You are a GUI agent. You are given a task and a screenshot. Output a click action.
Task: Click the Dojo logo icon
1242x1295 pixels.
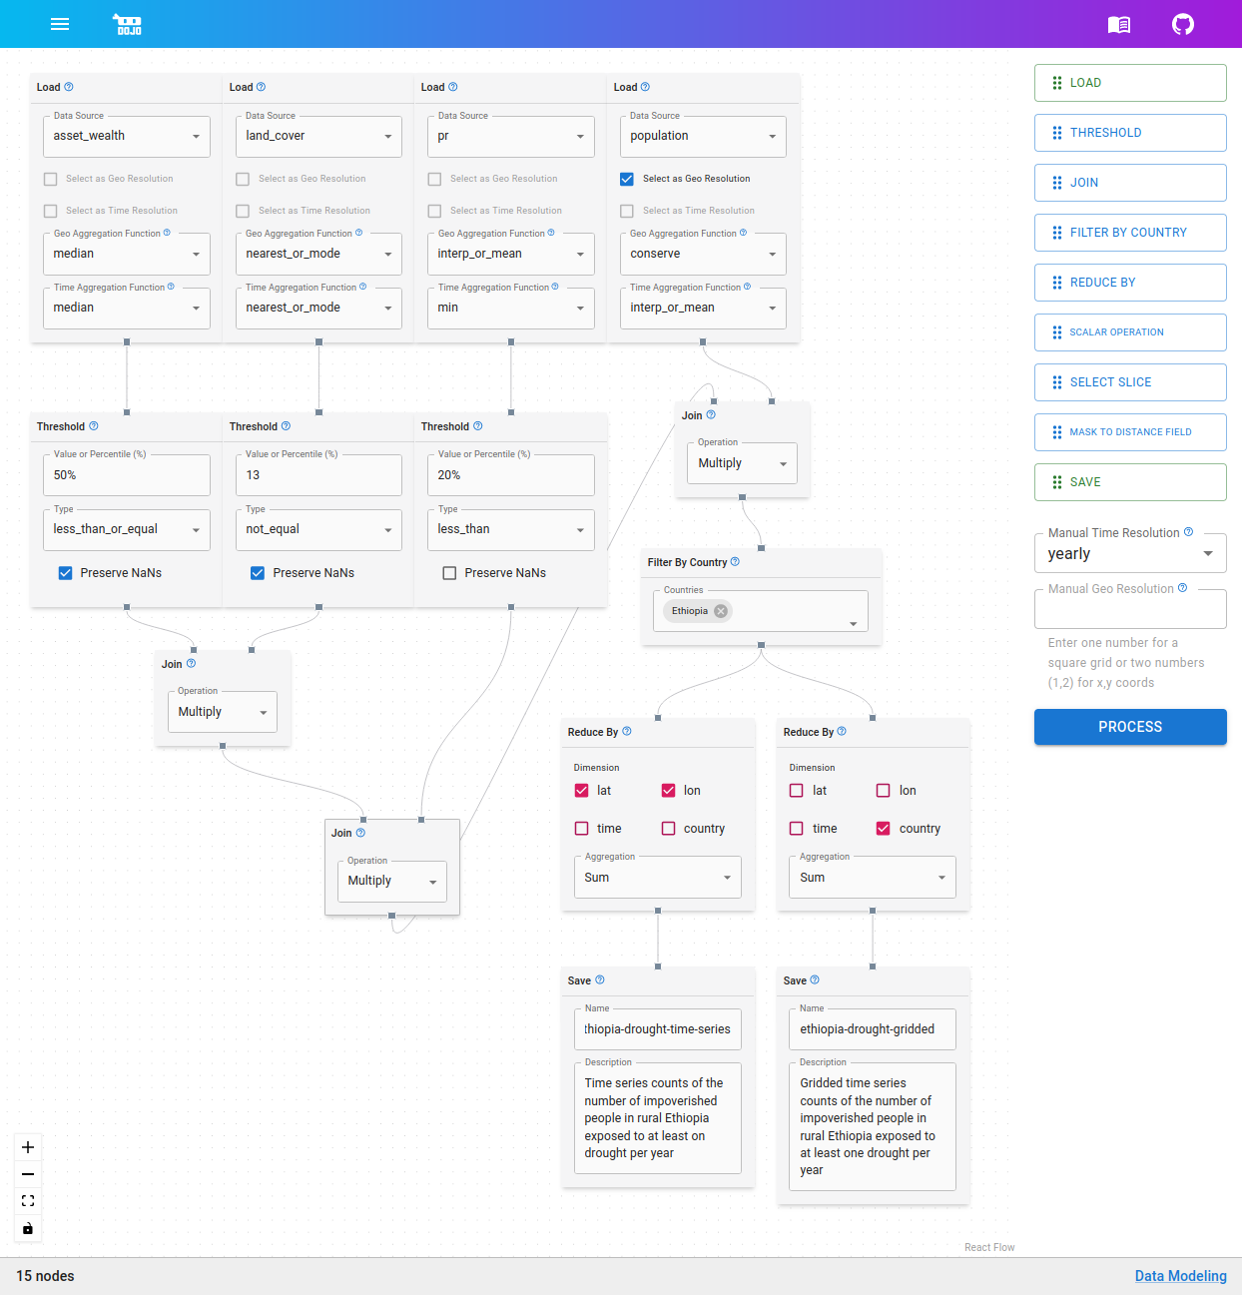coord(127,24)
